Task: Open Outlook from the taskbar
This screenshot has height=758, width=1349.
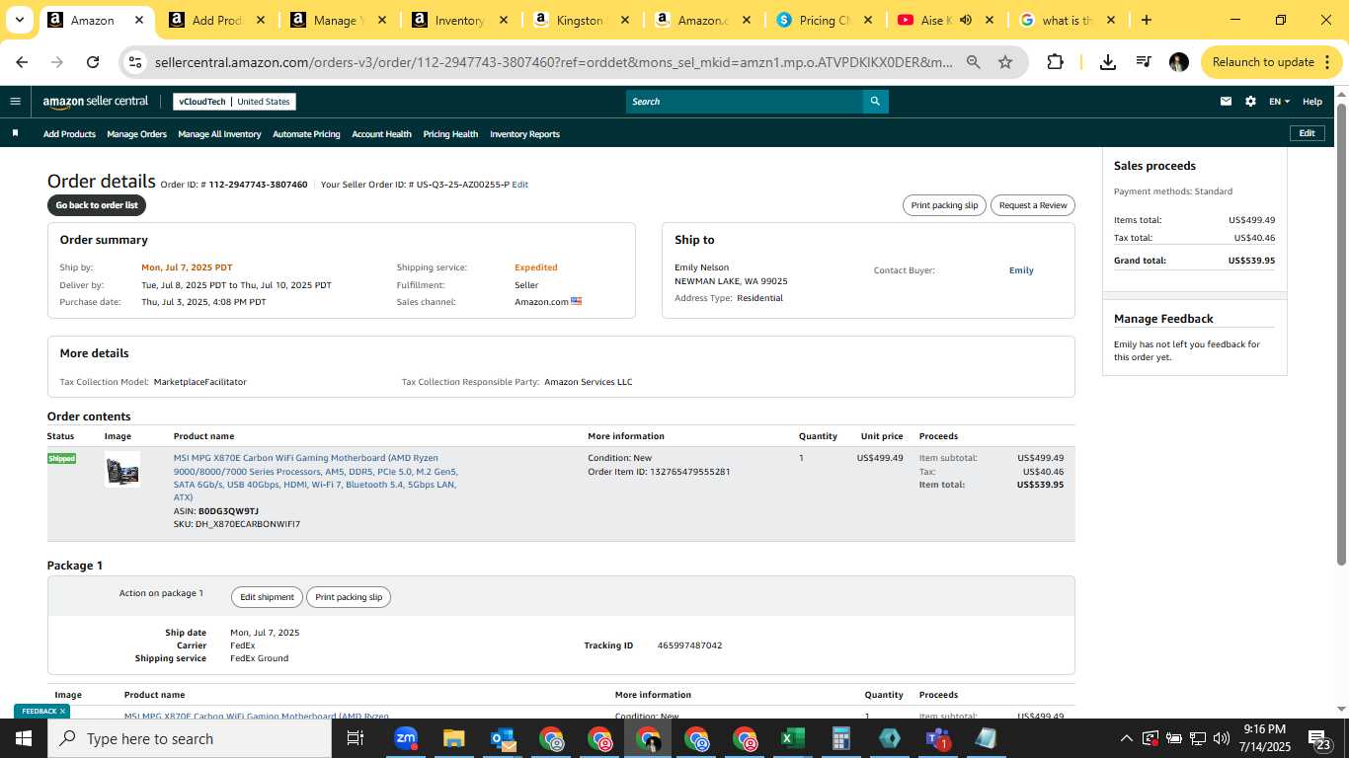Action: 502,738
